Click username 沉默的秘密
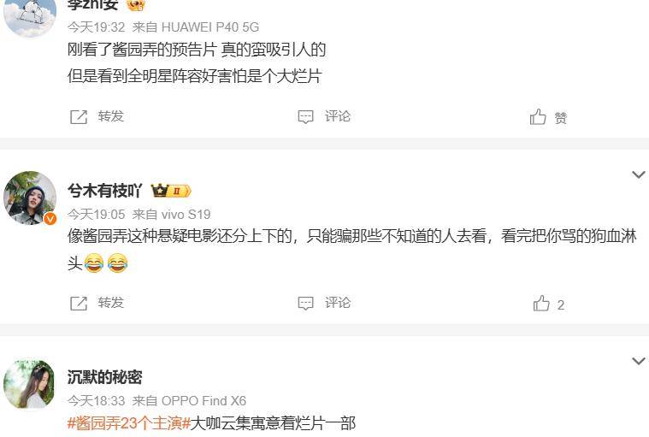649x437 pixels. click(x=104, y=377)
